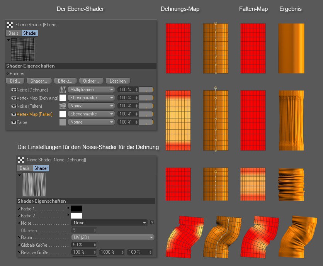Click the Effekt... button
Screen dimensions: 323x266
point(65,81)
